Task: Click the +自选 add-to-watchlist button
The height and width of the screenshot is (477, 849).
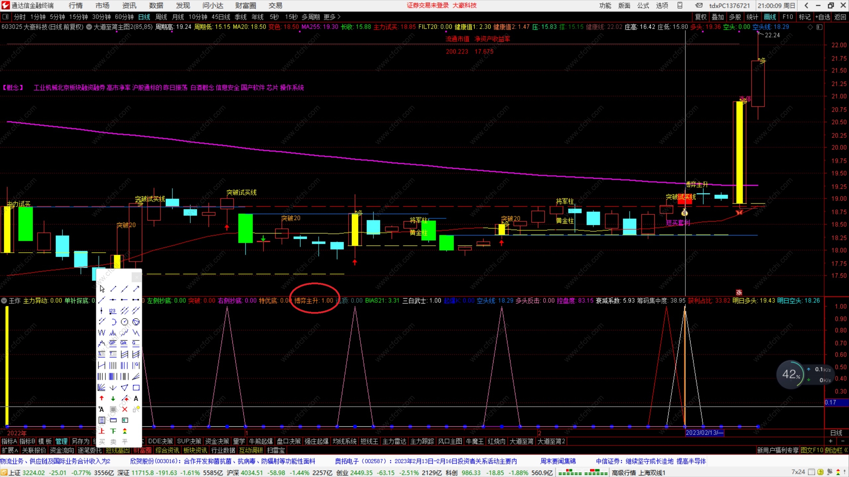Action: 822,17
